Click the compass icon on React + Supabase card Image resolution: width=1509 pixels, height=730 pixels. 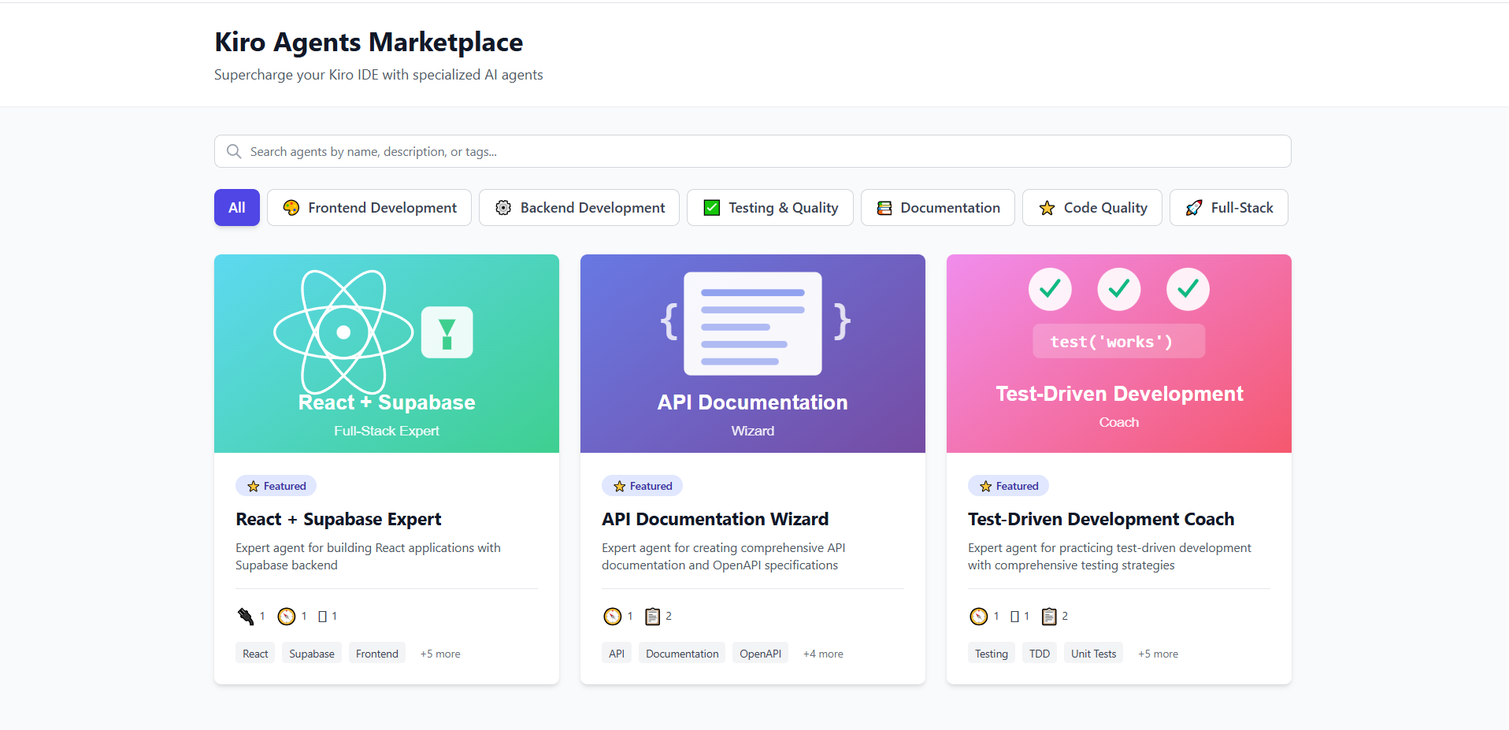point(287,617)
